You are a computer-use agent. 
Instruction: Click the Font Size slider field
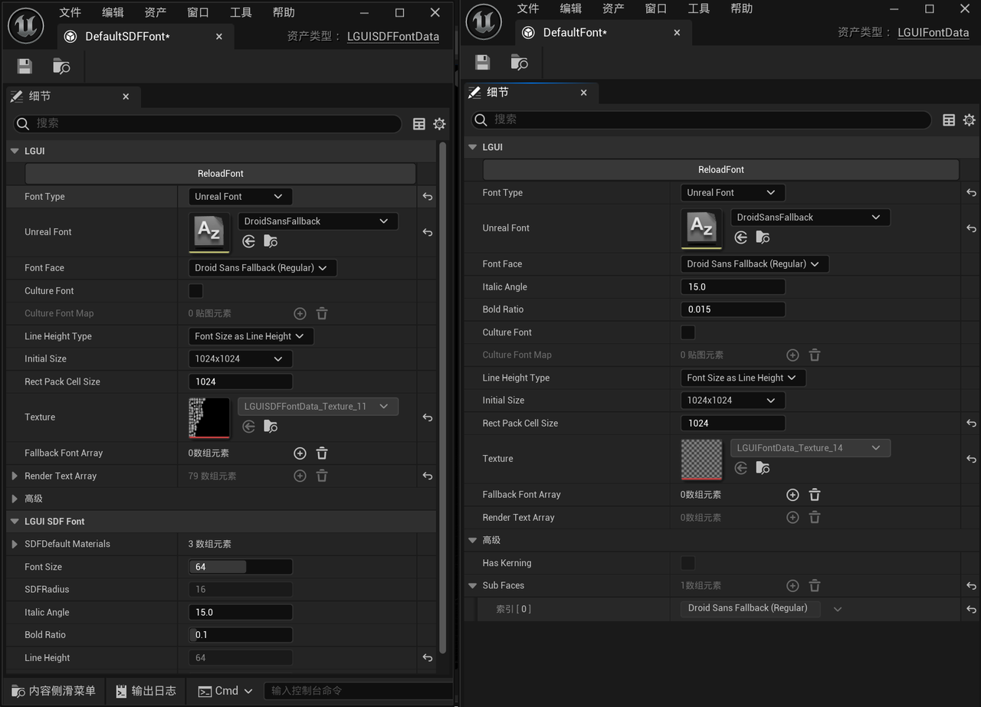click(x=240, y=567)
